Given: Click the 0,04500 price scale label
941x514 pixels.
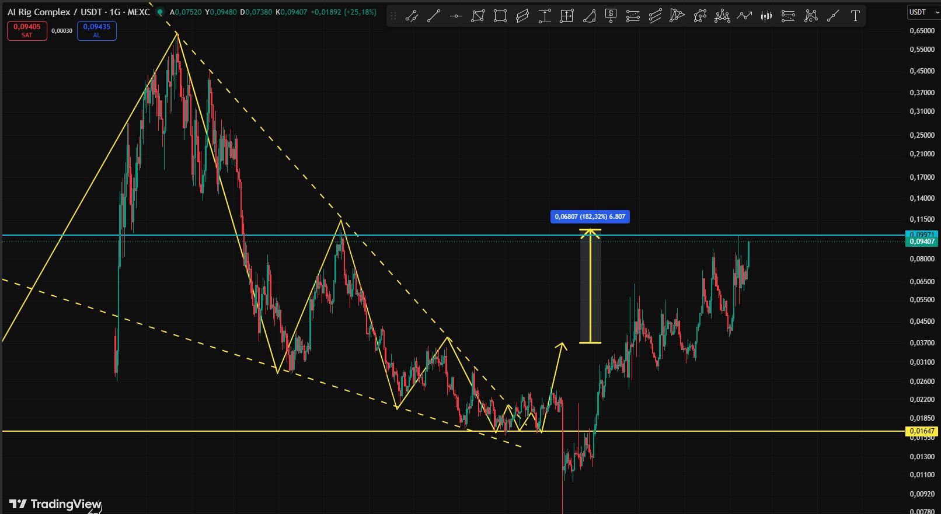Looking at the screenshot, I should tap(922, 321).
